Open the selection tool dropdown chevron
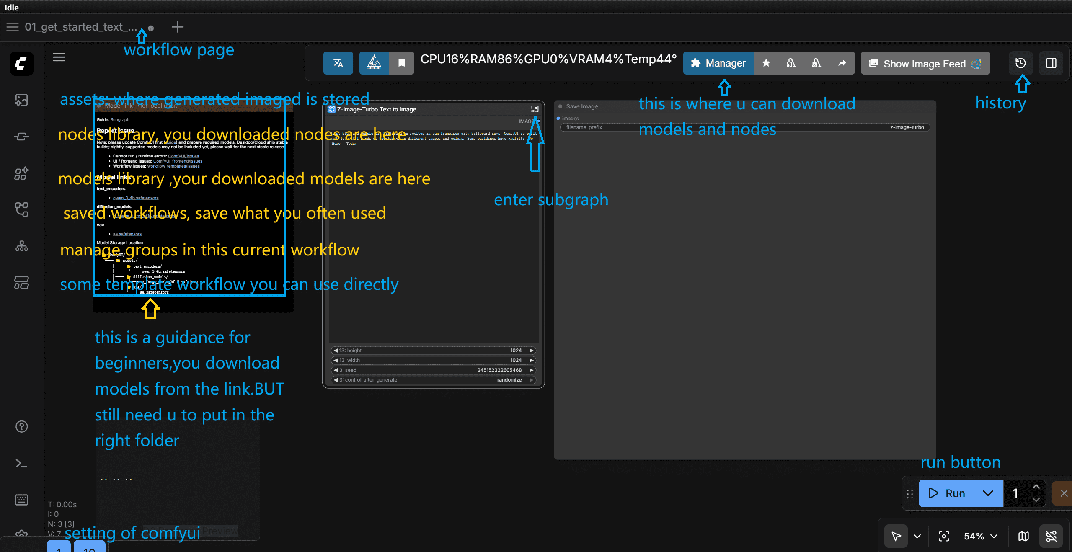Screen dimensions: 1072x552 tap(917, 536)
